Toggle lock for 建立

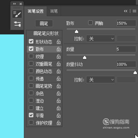click(59, 108)
